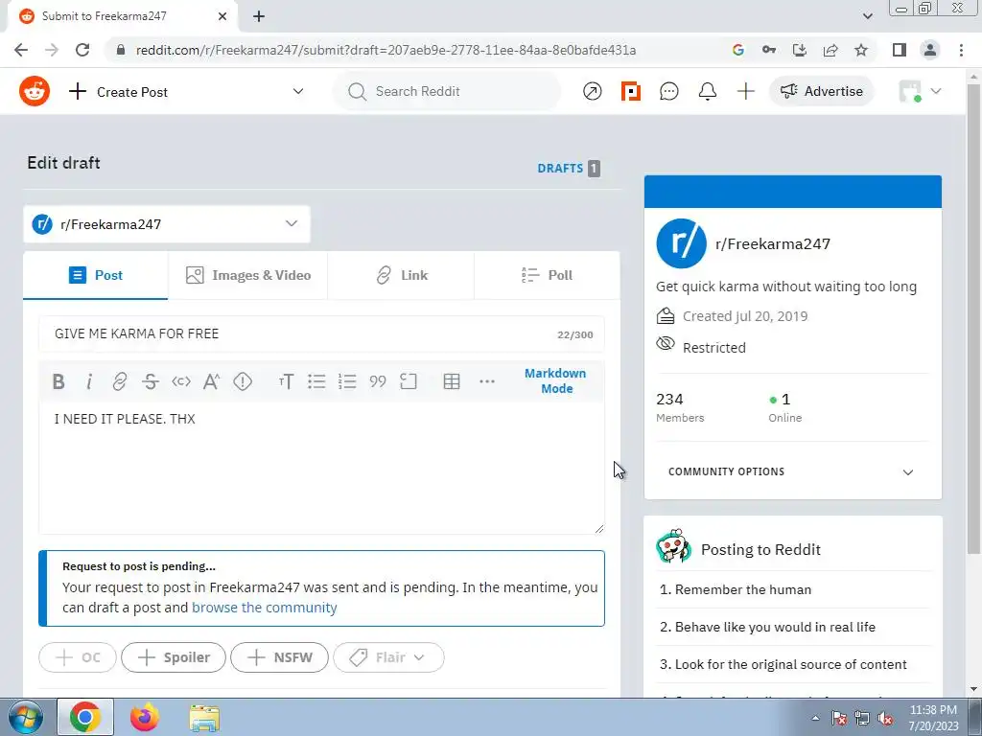Apply strikethrough formatting

click(x=151, y=381)
